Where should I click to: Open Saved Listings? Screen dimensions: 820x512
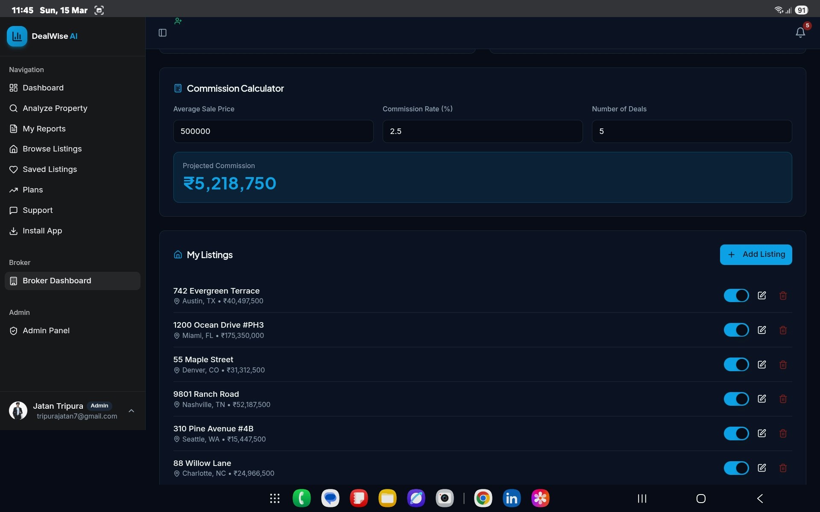coord(50,169)
